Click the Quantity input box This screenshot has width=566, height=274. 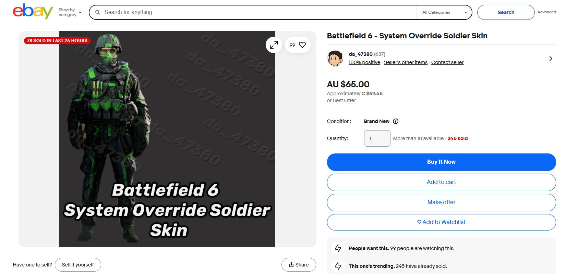point(377,138)
